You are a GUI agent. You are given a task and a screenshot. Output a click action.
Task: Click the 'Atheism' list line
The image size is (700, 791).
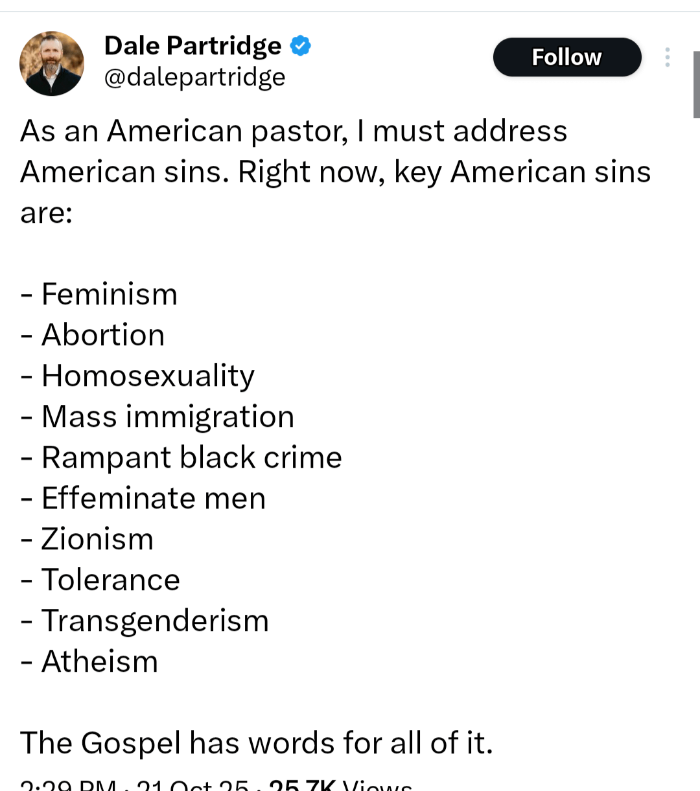tap(99, 661)
